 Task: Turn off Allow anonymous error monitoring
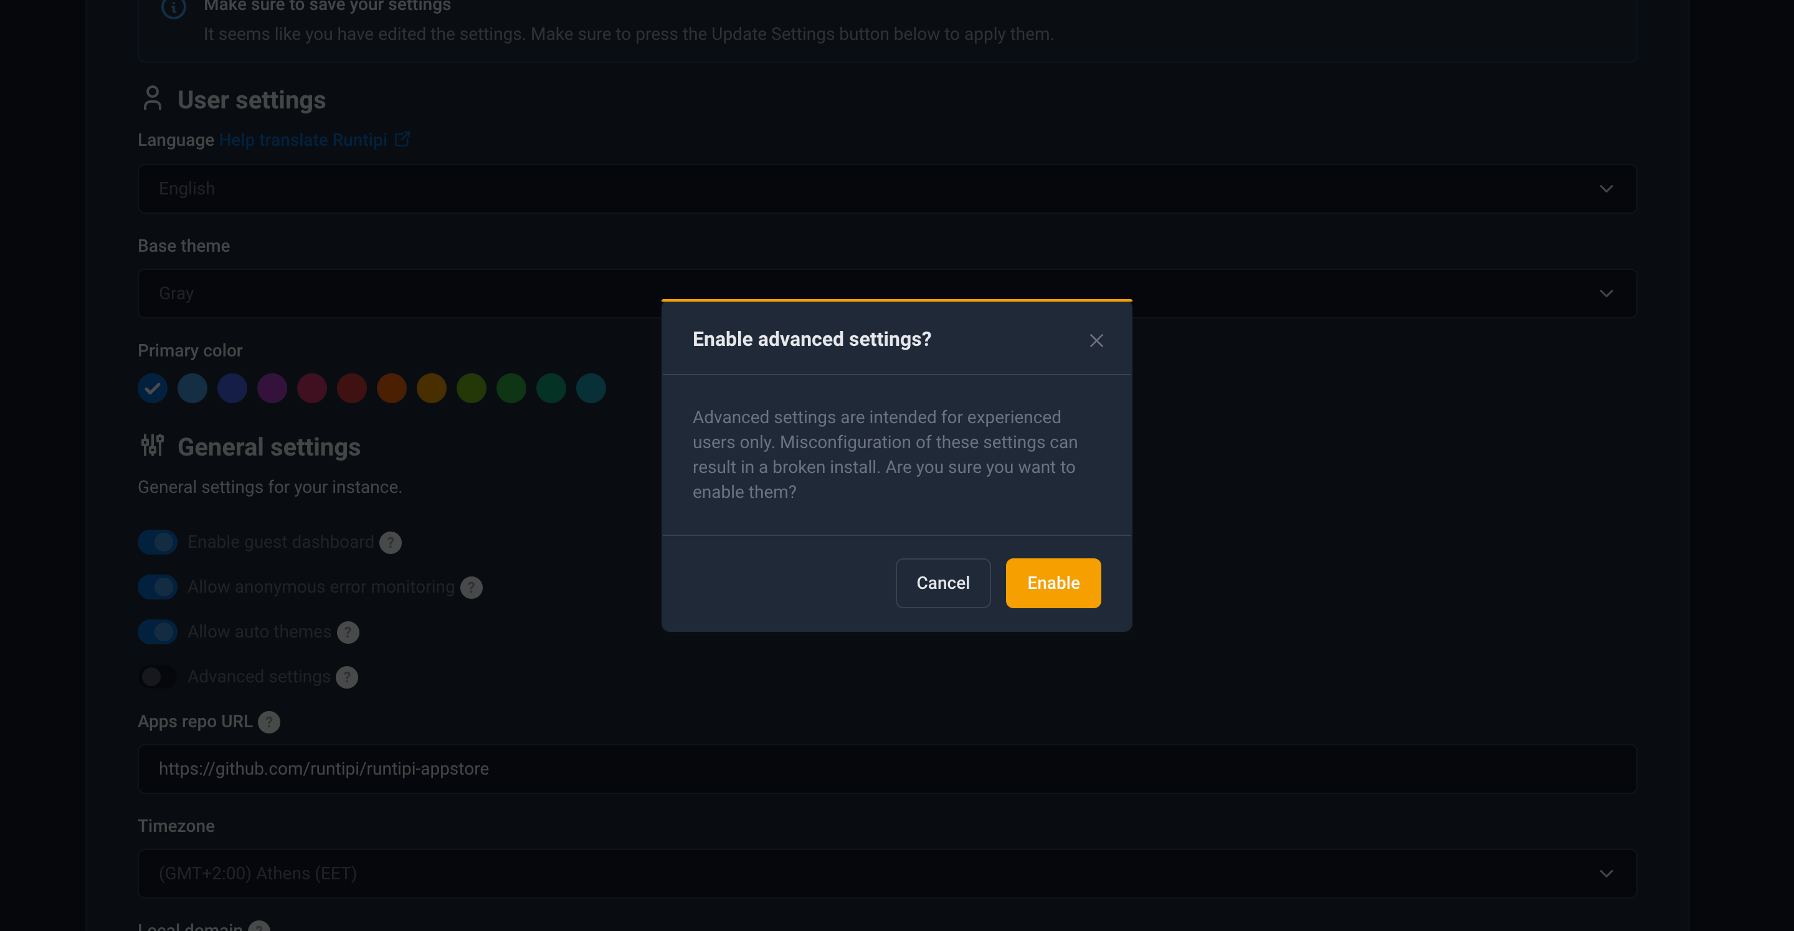(158, 587)
